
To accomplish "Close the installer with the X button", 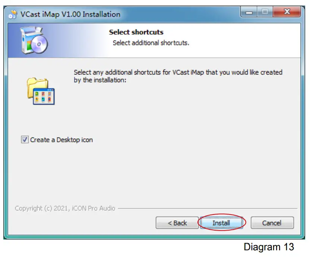I will 287,12.
